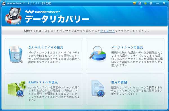Viewport: 169px width, 111px height.
Task: Click RAW description starting 失われたファイルを前回
Action: 54,94
